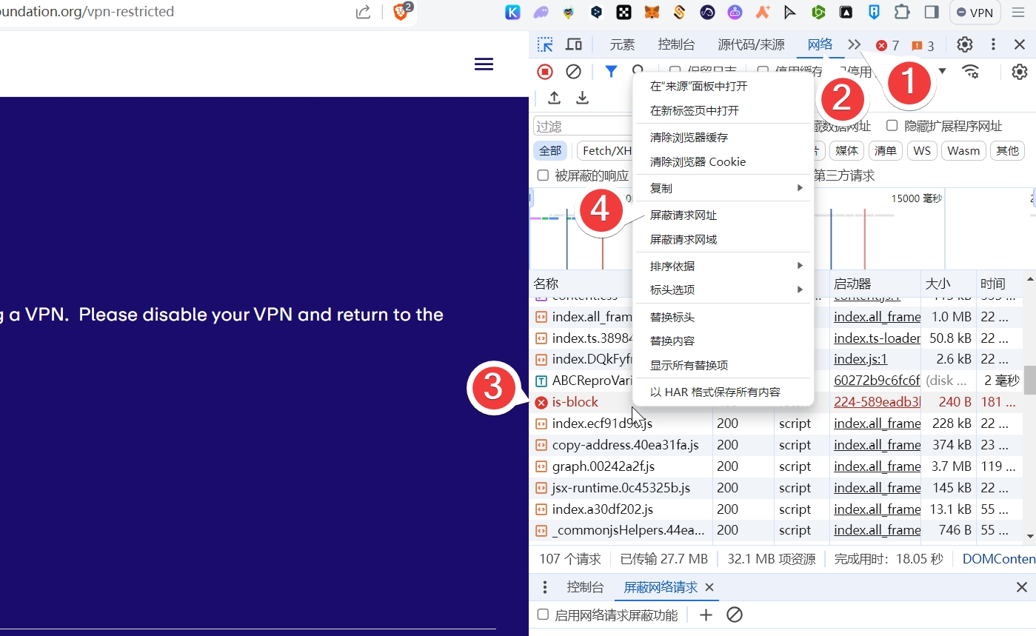Viewport: 1036px width, 636px height.
Task: Switch to the 控制台 tab
Action: pyautogui.click(x=676, y=44)
